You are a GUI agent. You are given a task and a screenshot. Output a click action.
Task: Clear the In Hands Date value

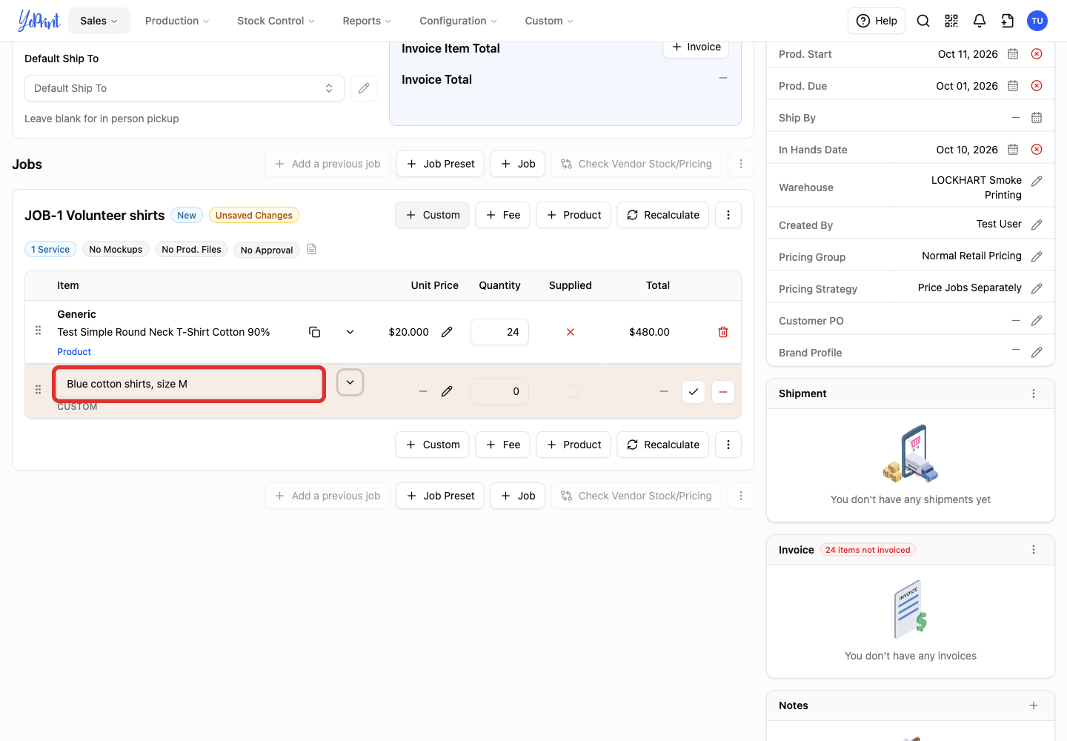click(1037, 150)
